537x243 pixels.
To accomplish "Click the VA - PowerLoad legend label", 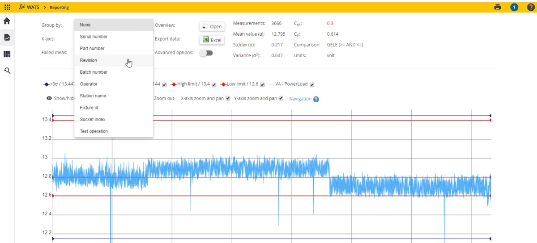I will (x=291, y=84).
